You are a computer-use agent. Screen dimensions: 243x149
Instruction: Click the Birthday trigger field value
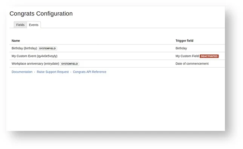[181, 48]
